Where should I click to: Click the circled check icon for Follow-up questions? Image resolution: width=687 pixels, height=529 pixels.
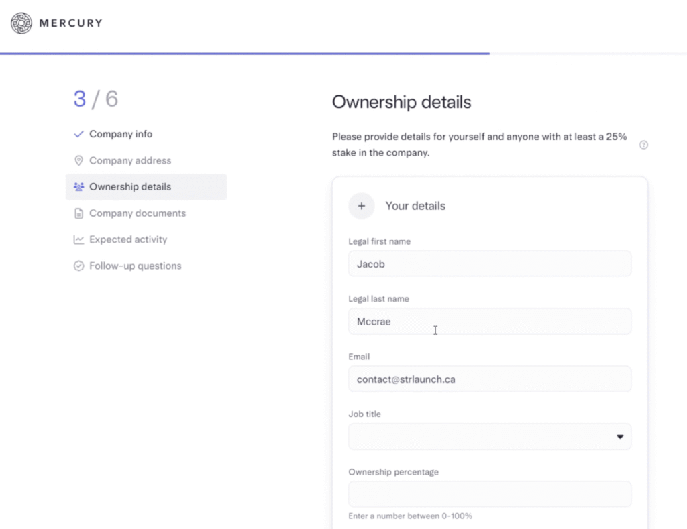coord(78,266)
